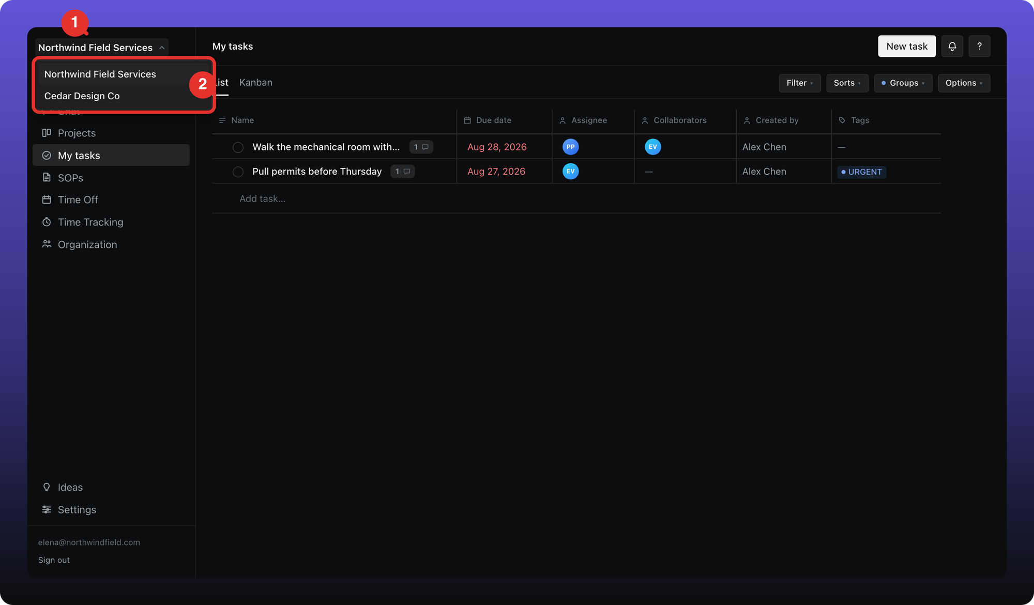The height and width of the screenshot is (605, 1034).
Task: Collapse the Northwind Field Services workspace switcher
Action: pos(102,48)
